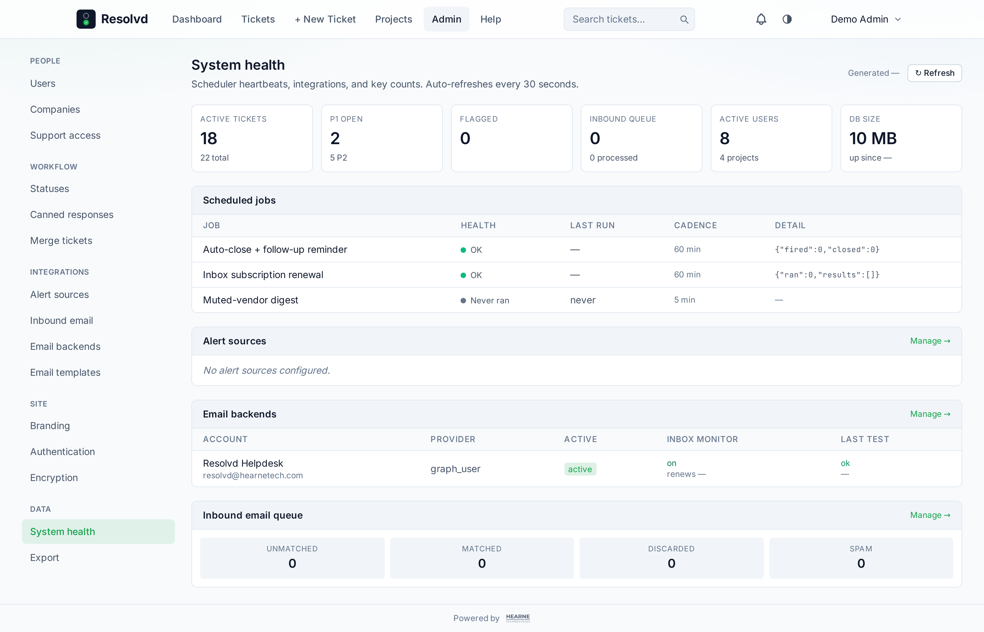Viewport: 984px width, 632px height.
Task: Go to Dashboard in top nav
Action: pos(196,19)
